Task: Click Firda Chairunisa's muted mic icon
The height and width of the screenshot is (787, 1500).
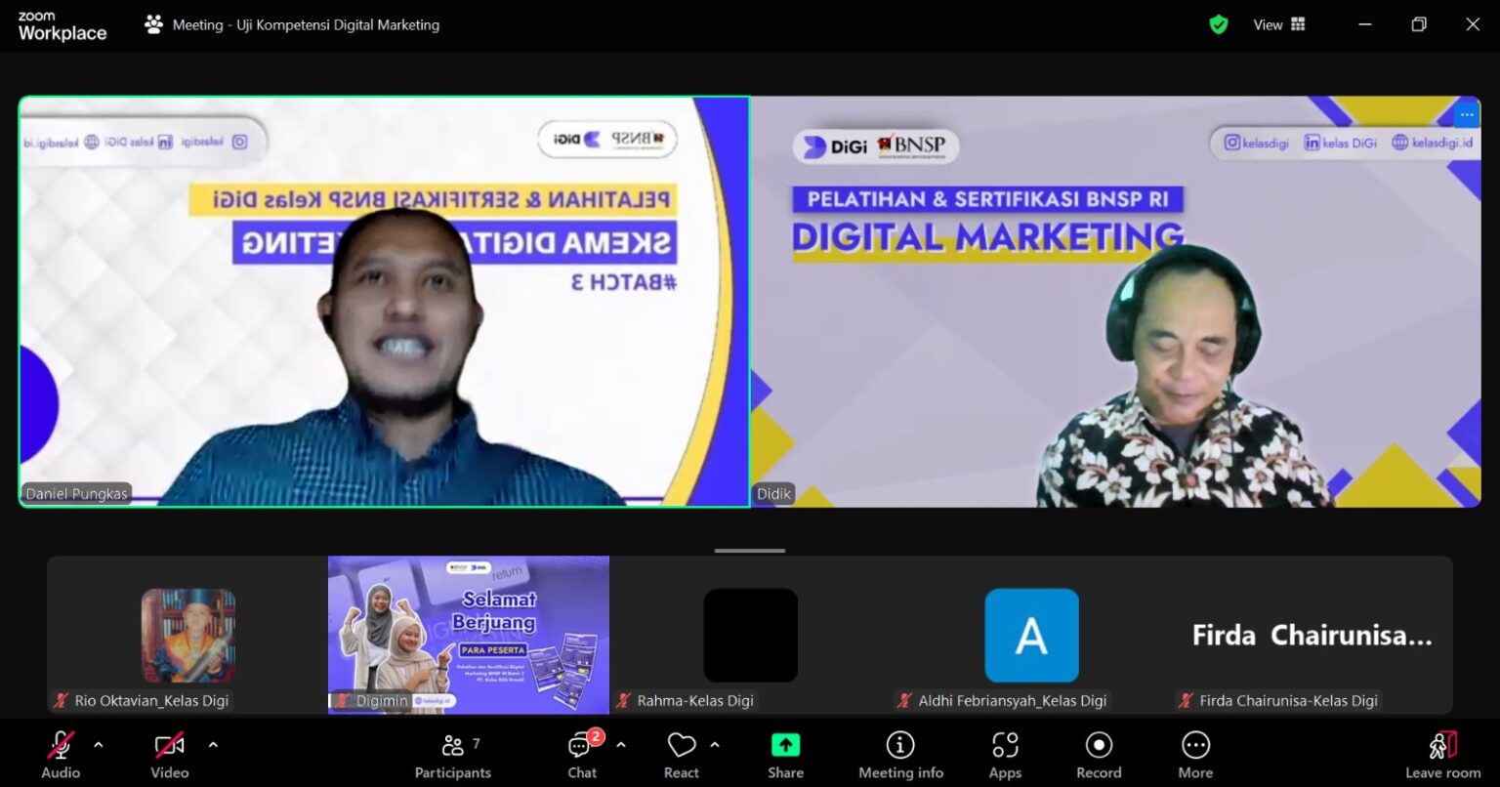Action: (1187, 700)
